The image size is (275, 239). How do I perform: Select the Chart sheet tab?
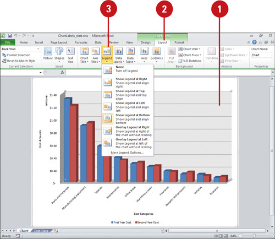(24, 231)
